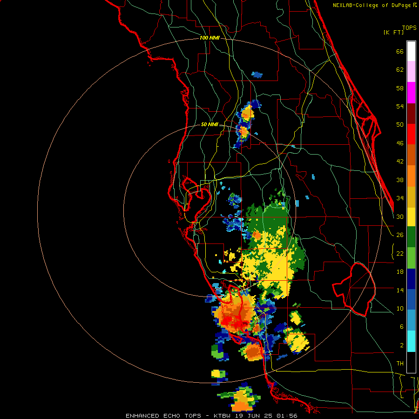419x419 pixels.
Task: Click the light green legend segment
Action: [411, 258]
